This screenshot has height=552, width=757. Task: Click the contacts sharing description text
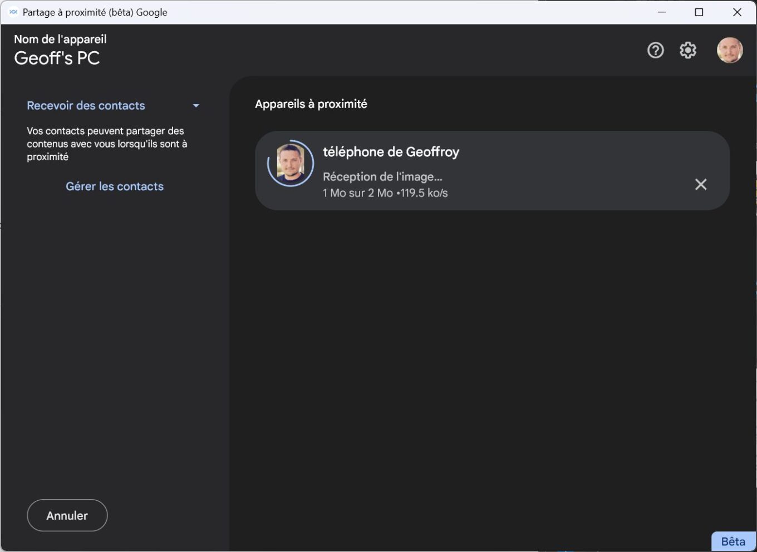(x=107, y=144)
